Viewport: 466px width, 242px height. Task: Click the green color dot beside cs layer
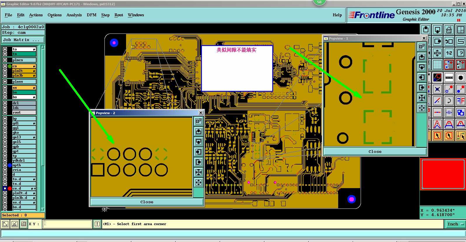point(10,66)
